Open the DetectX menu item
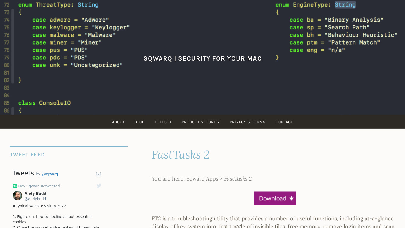 point(163,122)
